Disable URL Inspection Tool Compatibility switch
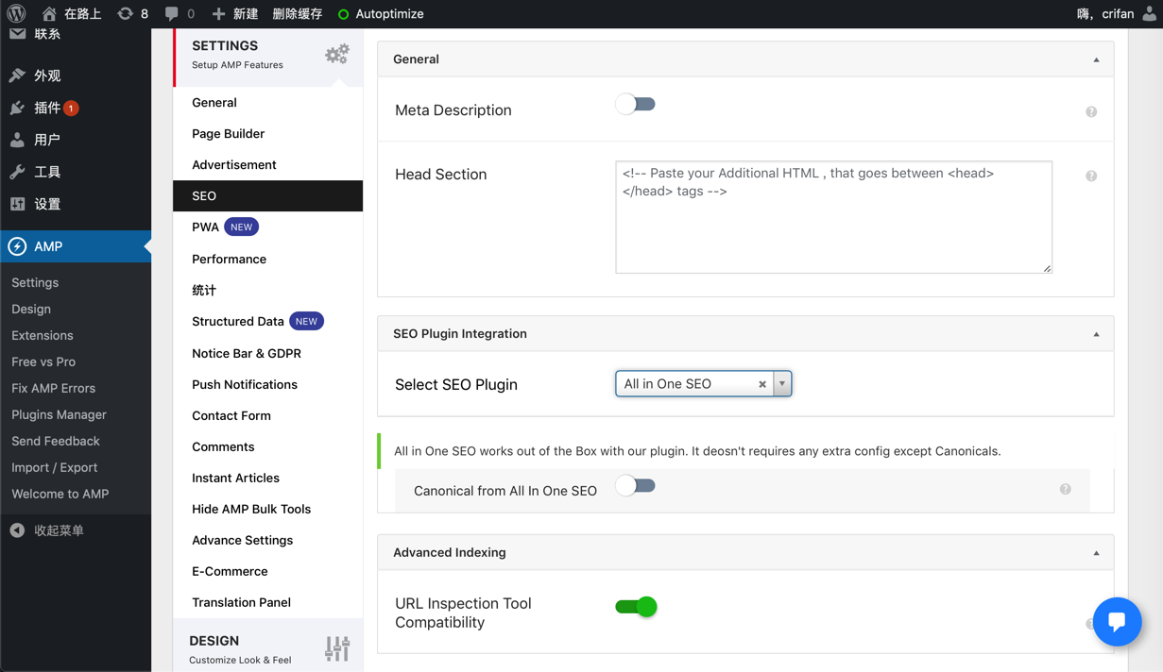1163x672 pixels. point(636,607)
